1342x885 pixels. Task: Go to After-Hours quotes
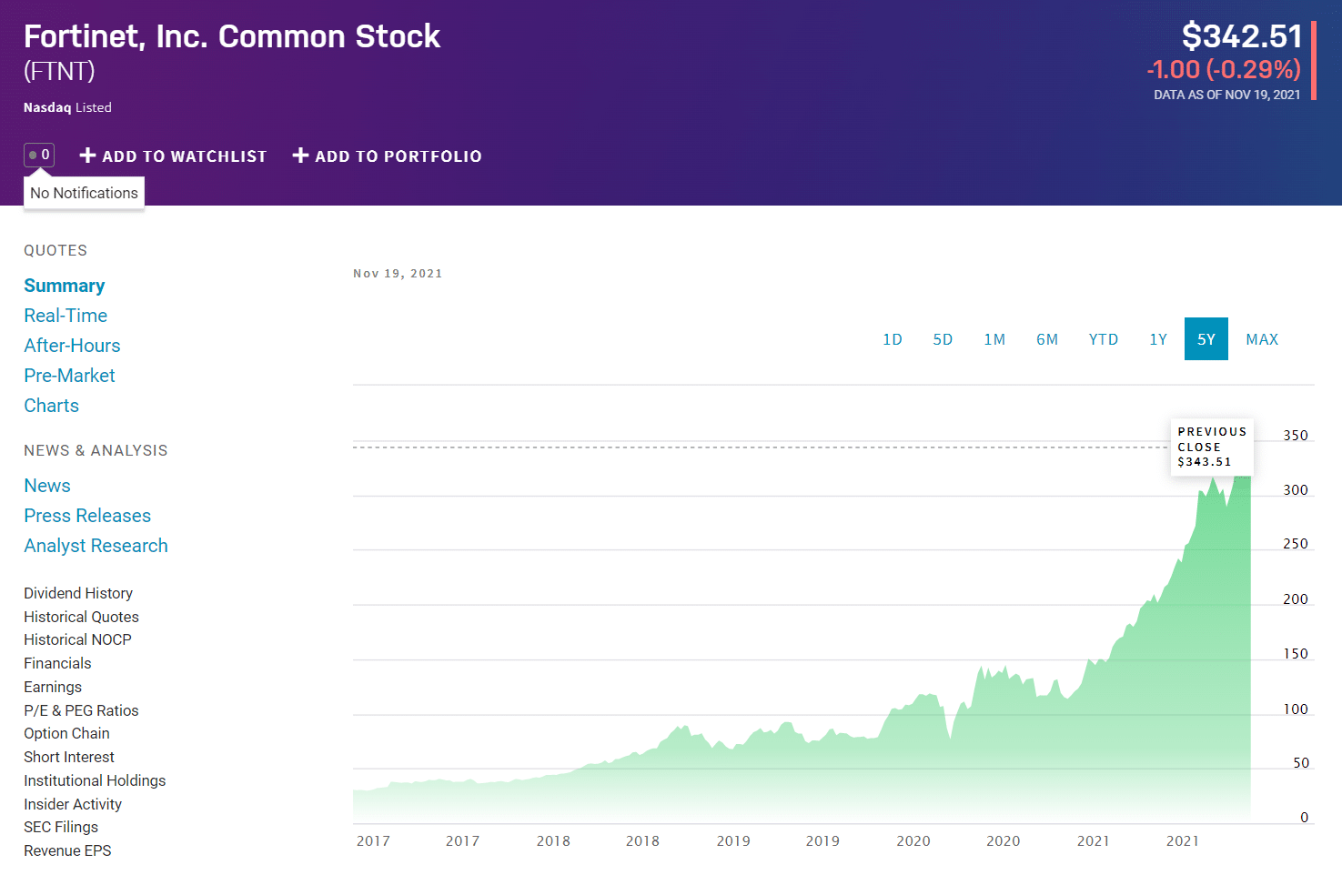click(72, 346)
